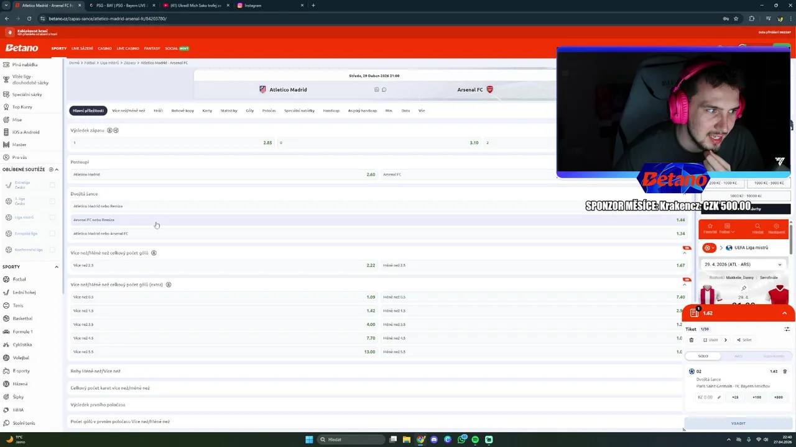This screenshot has height=447, width=796.
Task: Open Nastavení gear in the match widget
Action: pos(776,228)
